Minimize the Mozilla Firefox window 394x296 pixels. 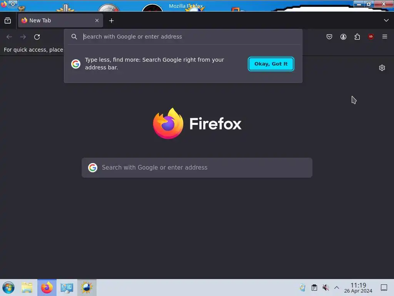pyautogui.click(x=359, y=4)
